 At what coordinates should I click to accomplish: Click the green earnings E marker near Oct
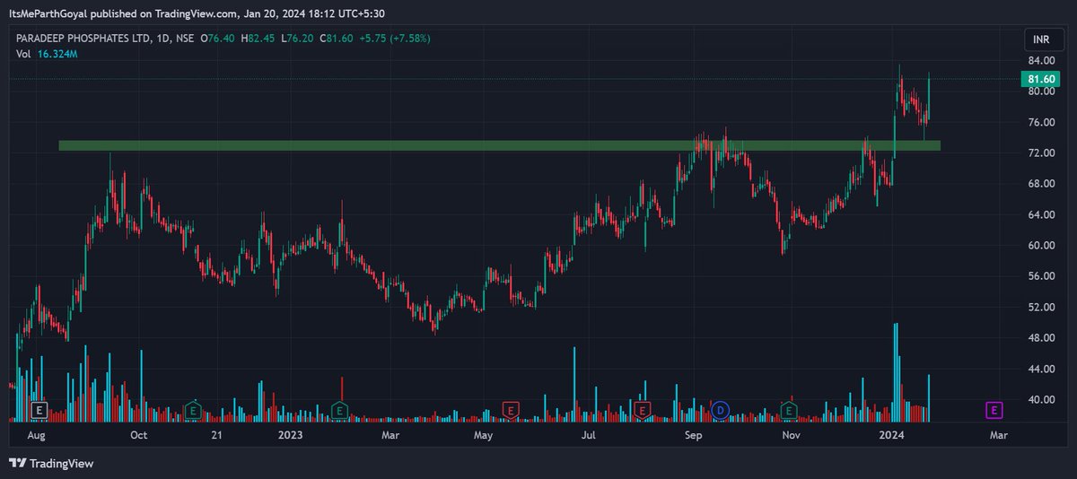[x=192, y=410]
